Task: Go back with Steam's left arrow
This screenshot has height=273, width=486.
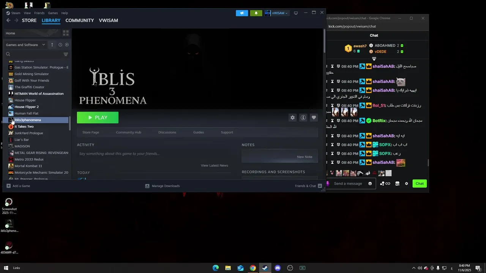Action: click(x=8, y=20)
